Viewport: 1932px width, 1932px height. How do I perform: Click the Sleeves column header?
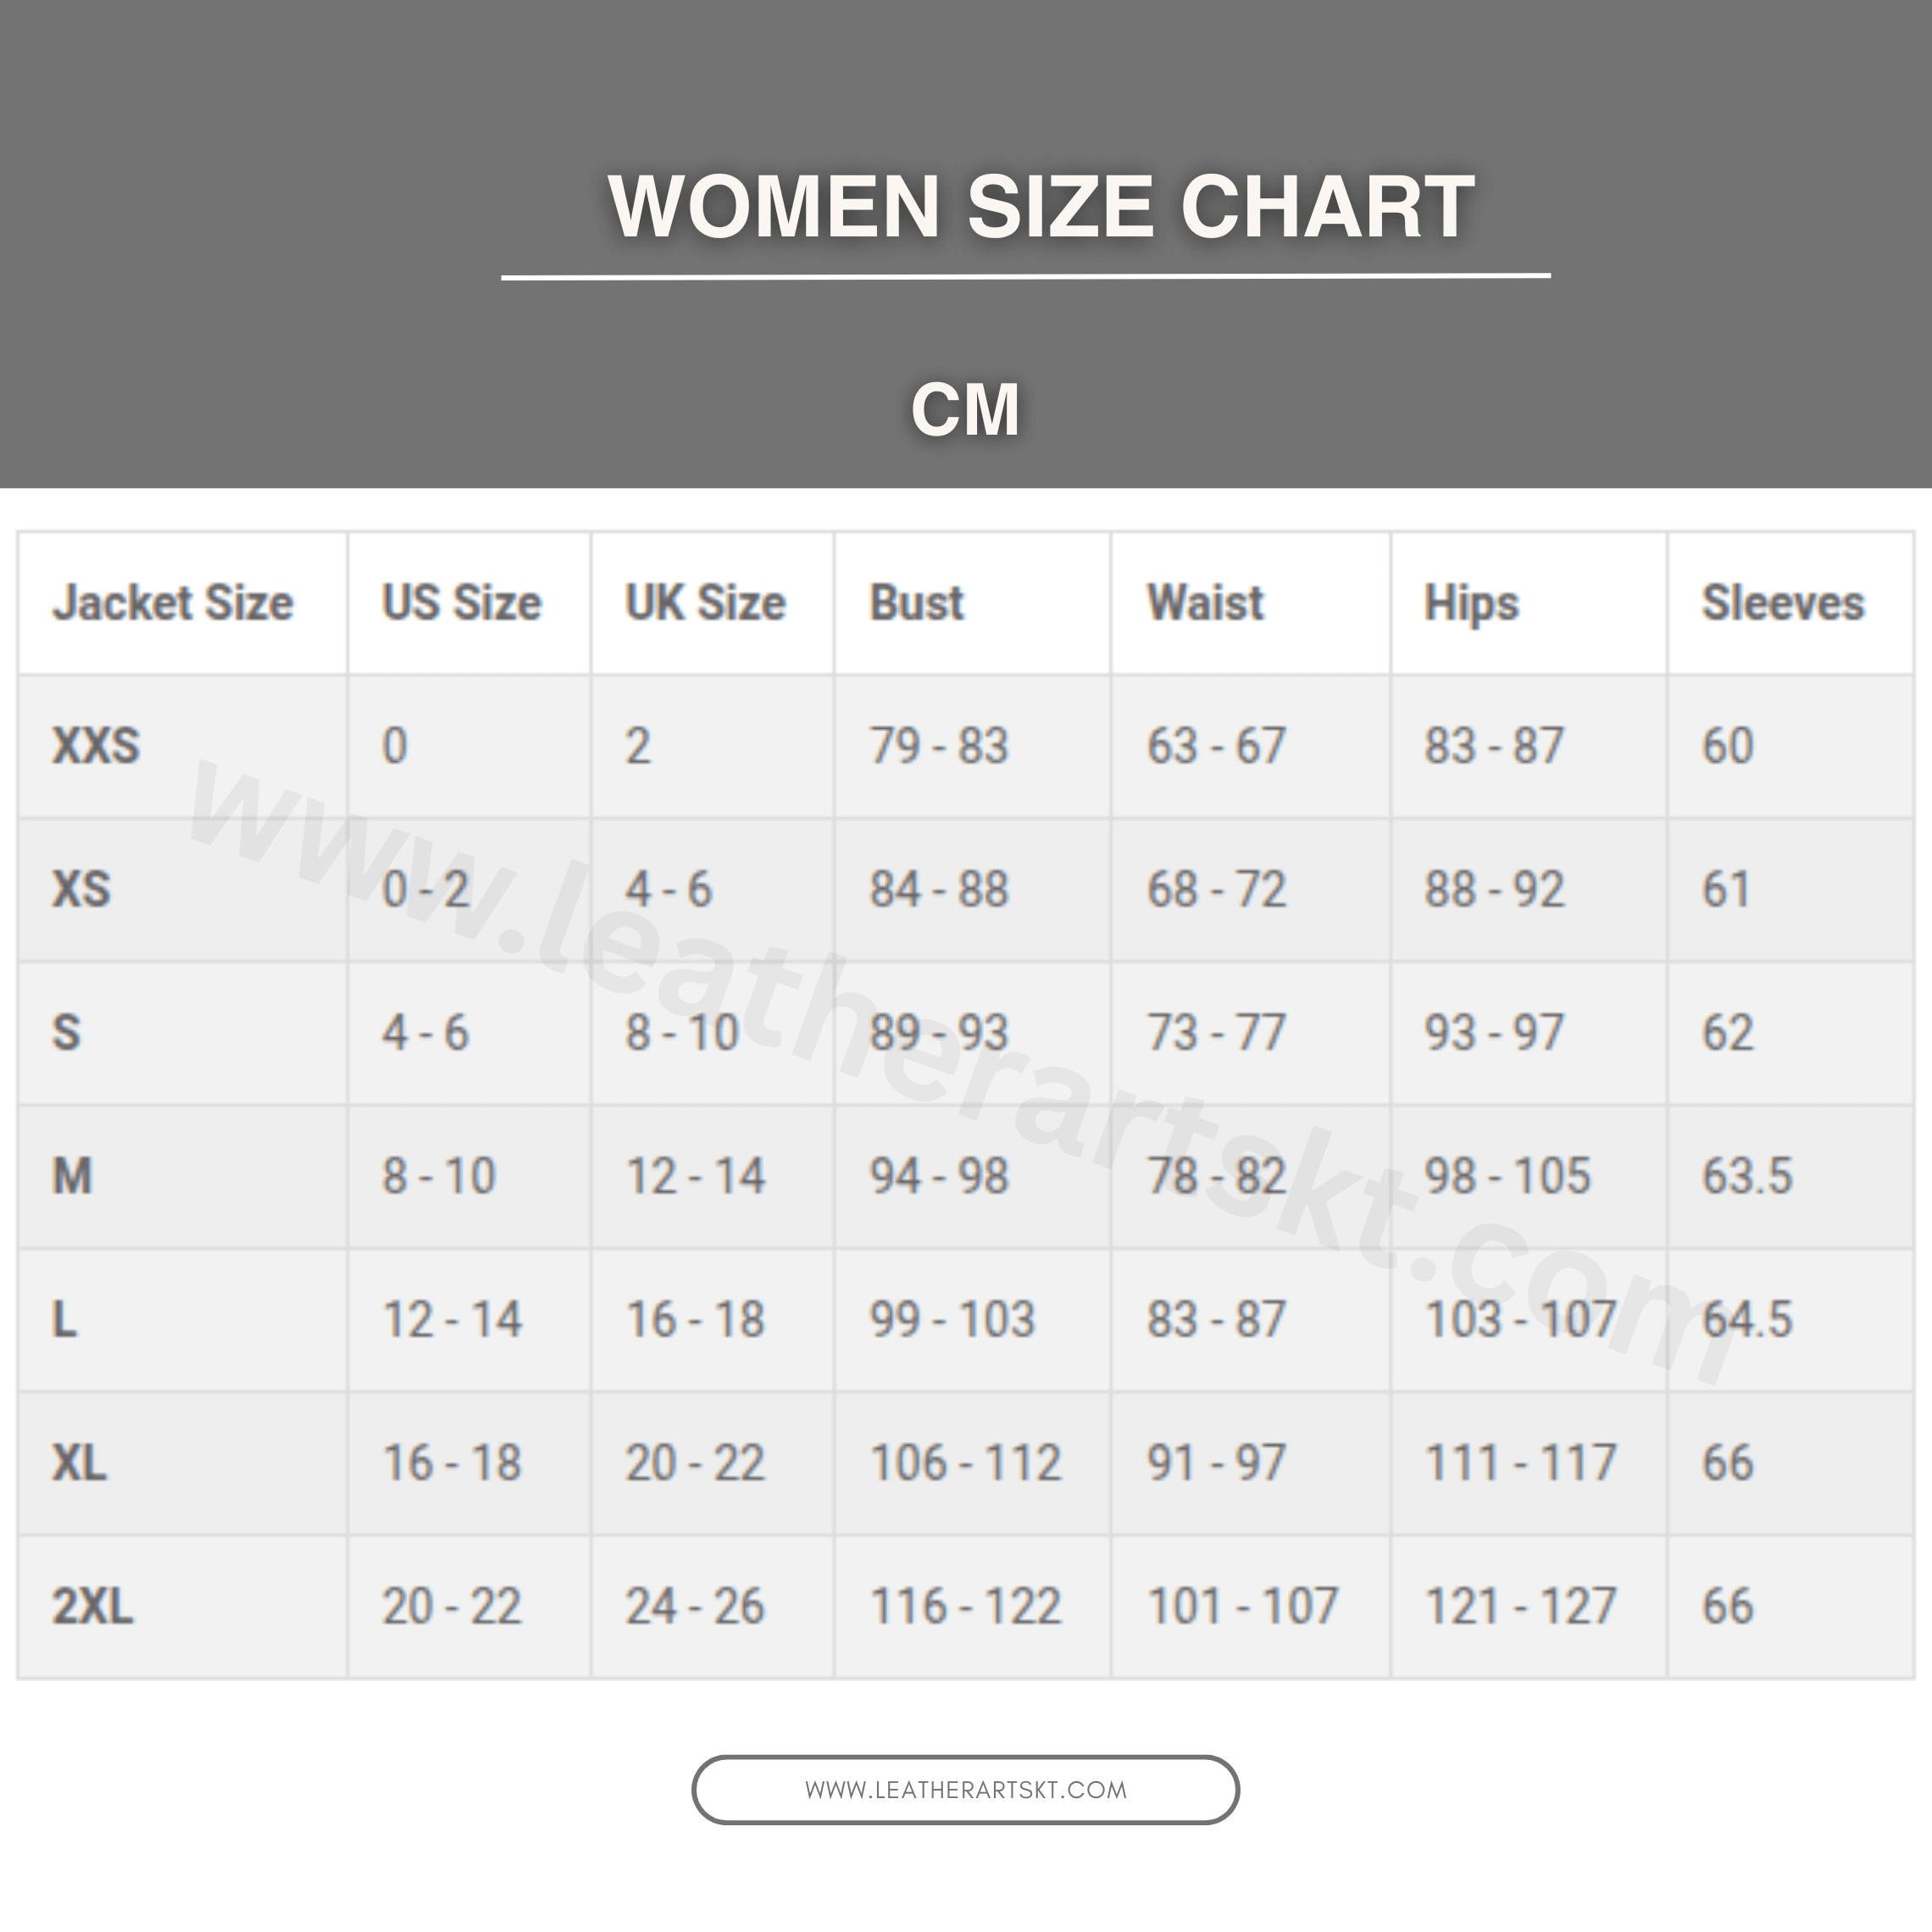1783,603
